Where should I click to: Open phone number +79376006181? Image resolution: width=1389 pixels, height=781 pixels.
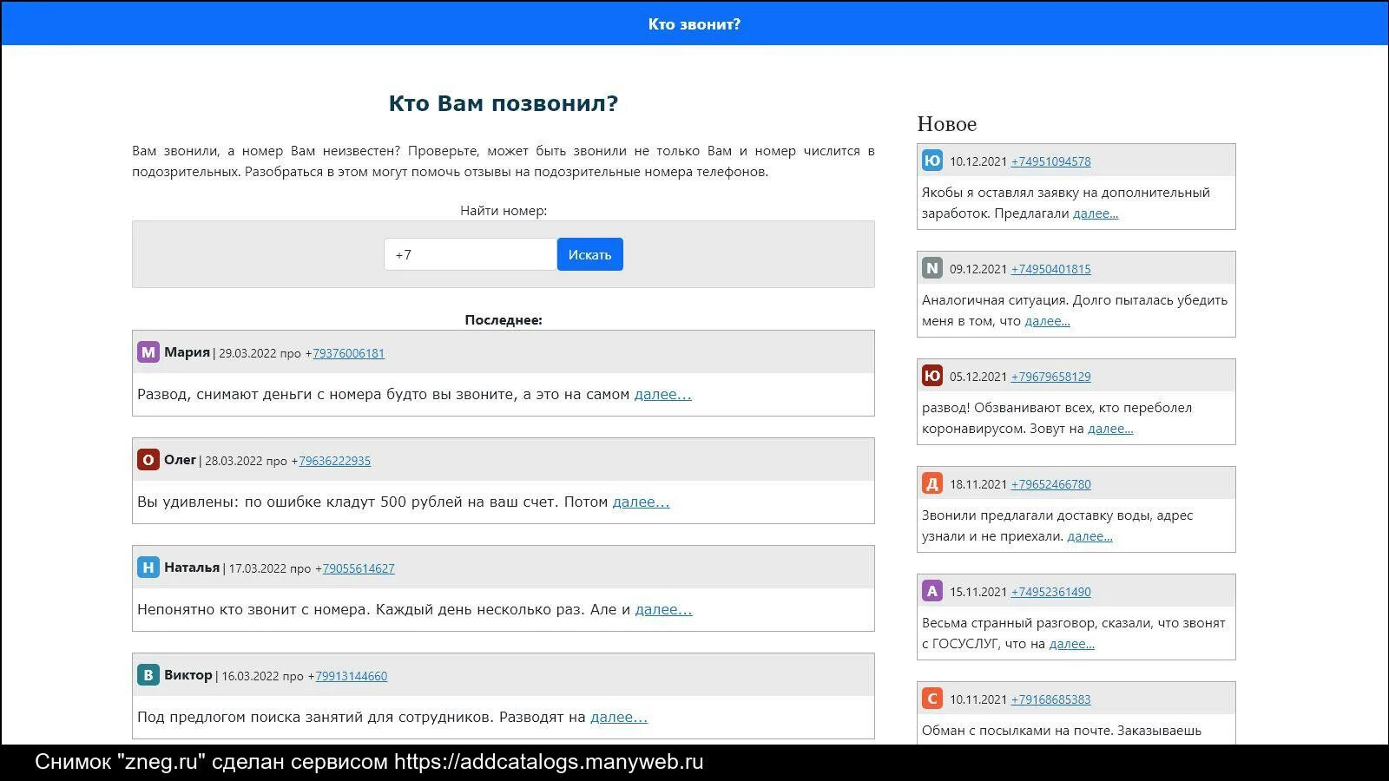coord(348,353)
